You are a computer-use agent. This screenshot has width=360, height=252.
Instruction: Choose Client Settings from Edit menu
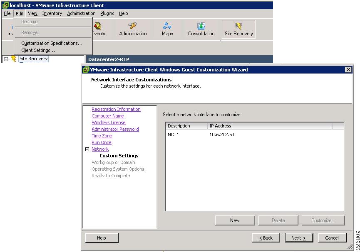pyautogui.click(x=38, y=50)
